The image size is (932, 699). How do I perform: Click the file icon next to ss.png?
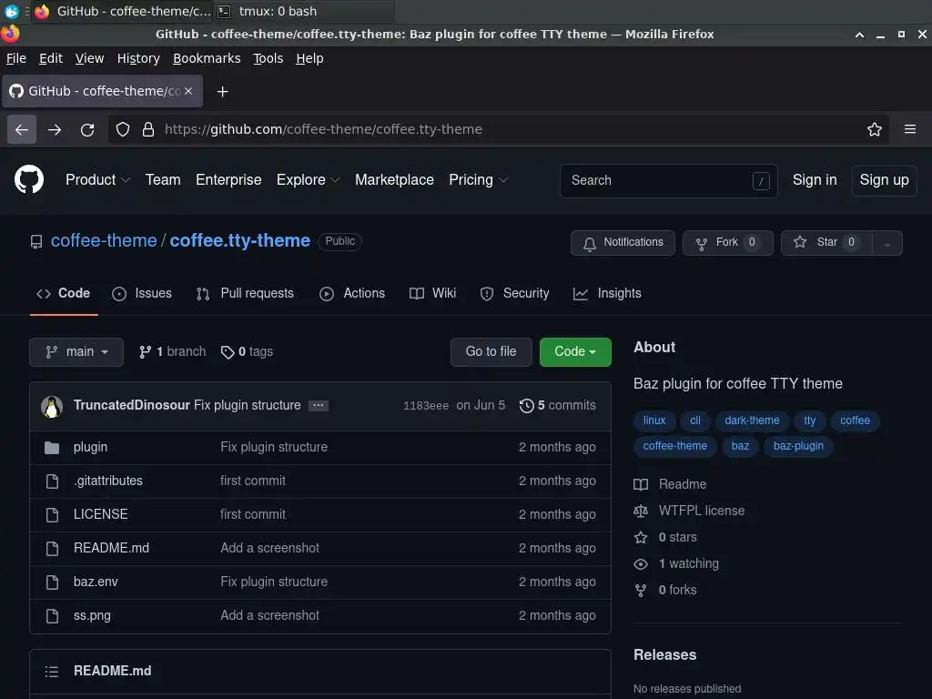[52, 616]
